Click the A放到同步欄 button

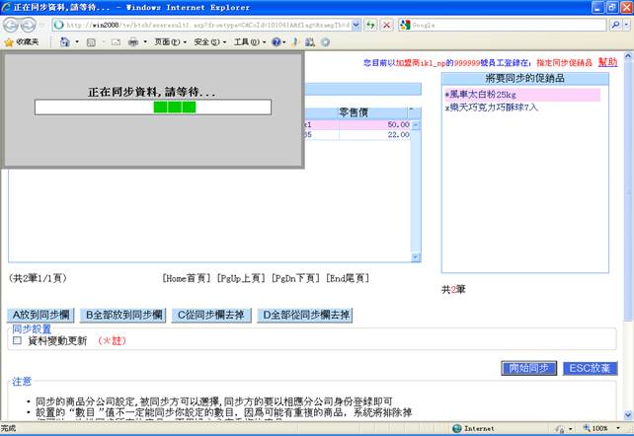click(41, 316)
